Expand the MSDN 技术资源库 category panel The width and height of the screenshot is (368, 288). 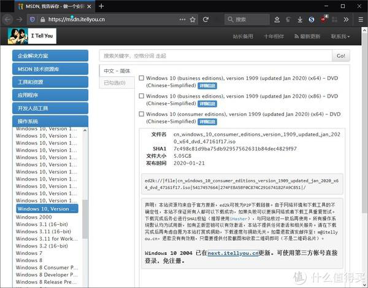coord(50,69)
